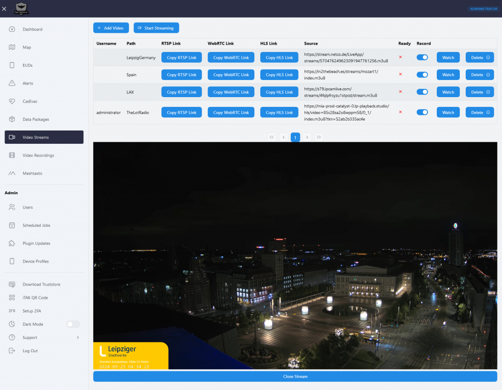Click the Close Stream button

click(x=295, y=377)
